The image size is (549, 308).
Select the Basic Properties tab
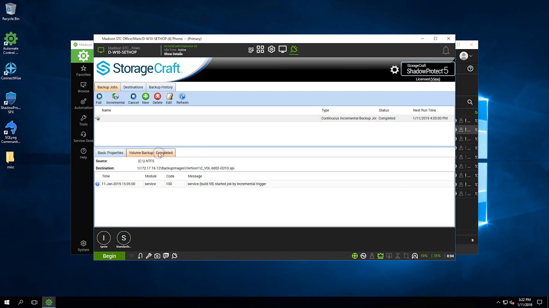[x=110, y=153]
